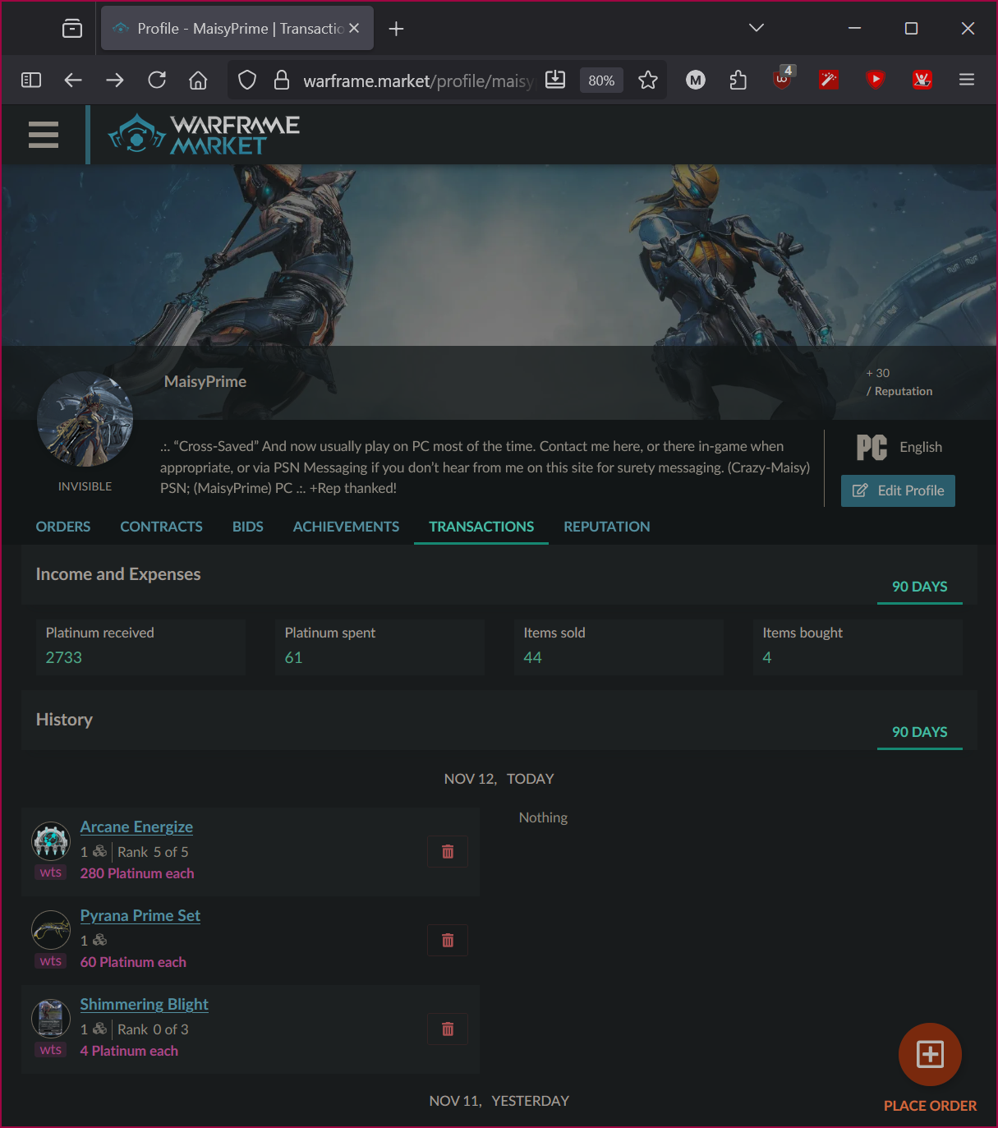Open the Reputation tab
The image size is (998, 1128).
(x=606, y=527)
